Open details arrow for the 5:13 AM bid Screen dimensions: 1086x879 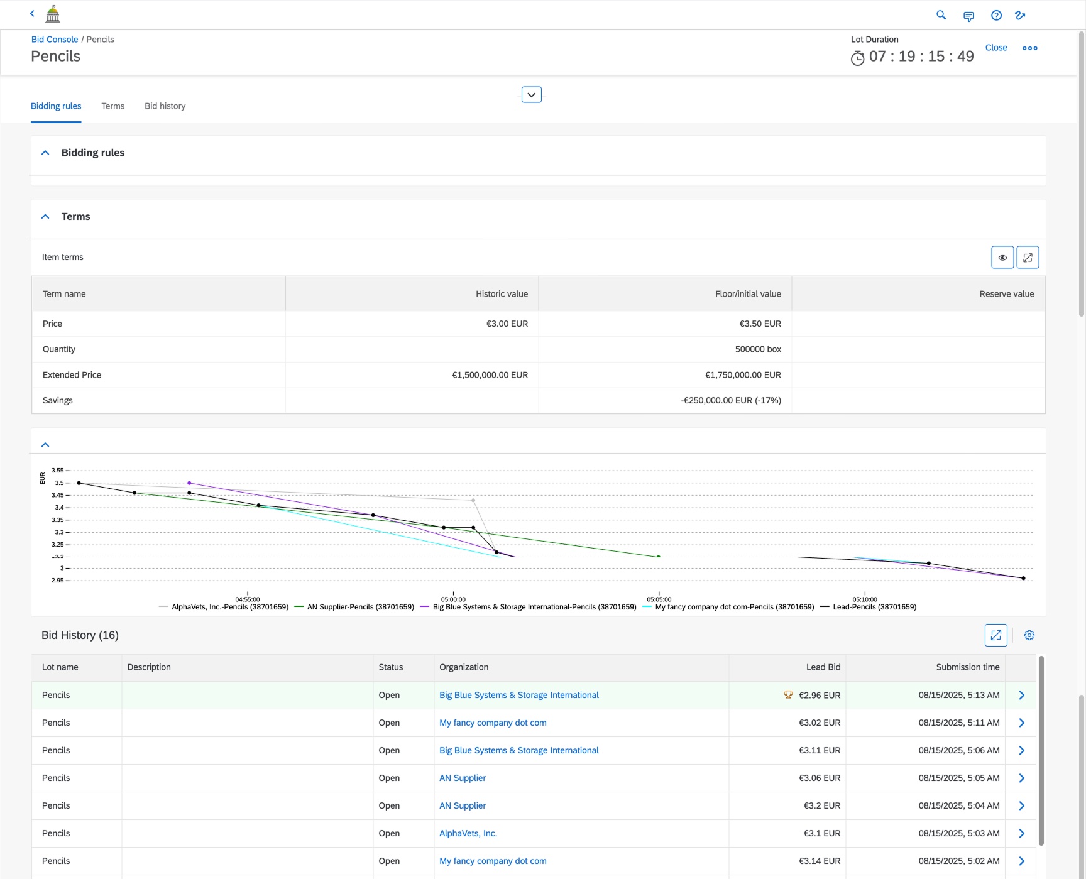pos(1022,695)
